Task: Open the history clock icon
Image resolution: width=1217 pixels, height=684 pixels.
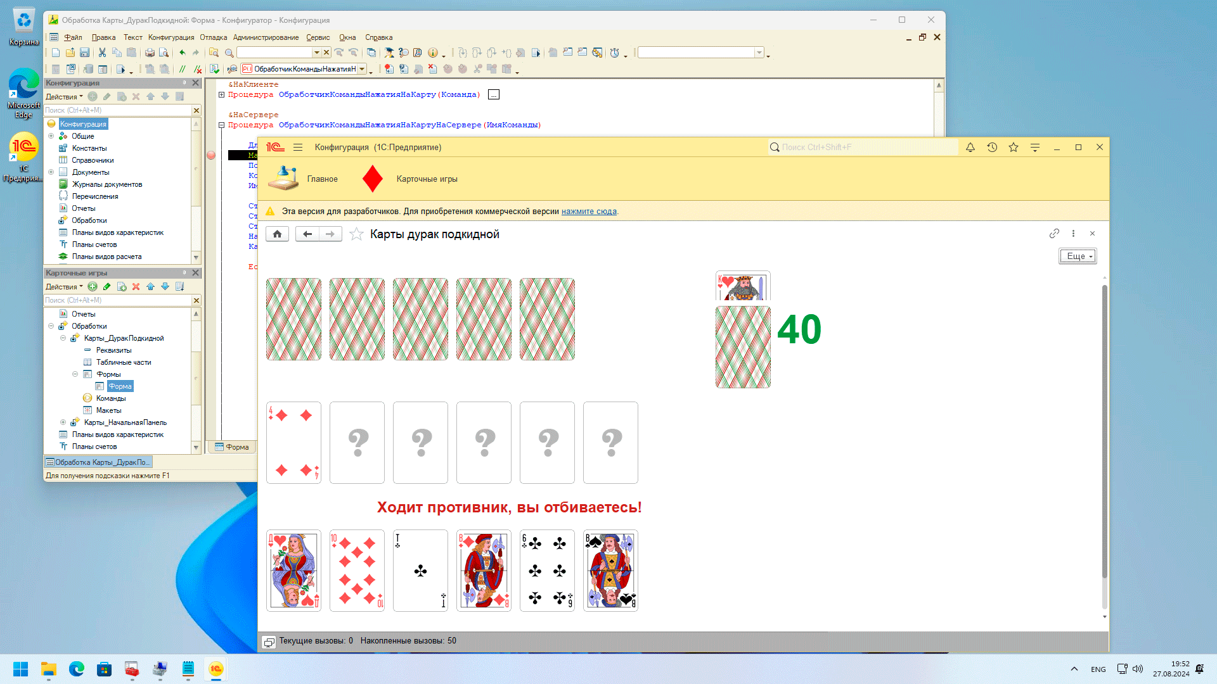Action: (992, 148)
